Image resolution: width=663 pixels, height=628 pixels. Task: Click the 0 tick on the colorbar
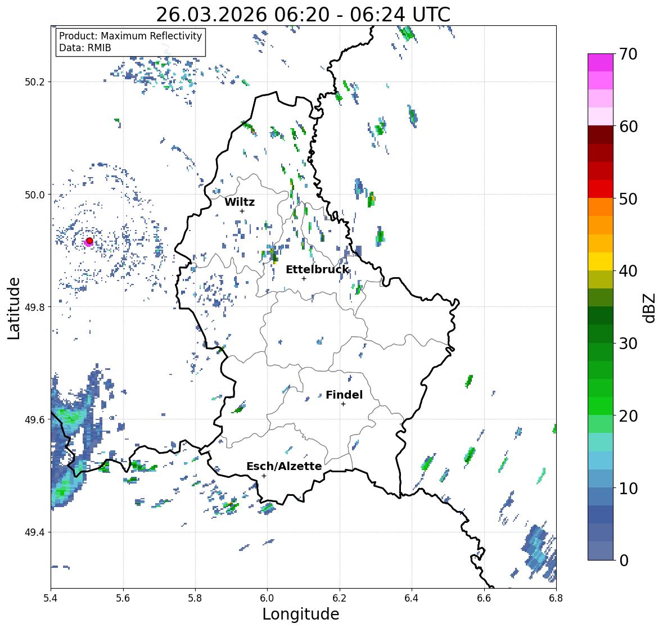click(x=624, y=561)
